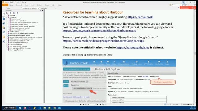Image resolution: width=198 pixels, height=111 pixels.
Task: Open the Share ribbon tab
Action: (47, 5)
